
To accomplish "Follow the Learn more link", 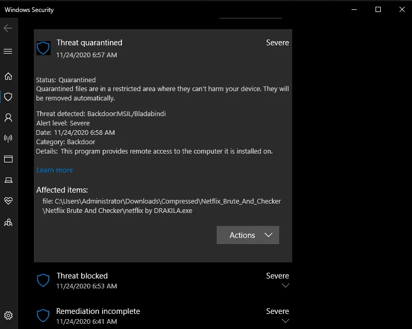I will pos(54,170).
